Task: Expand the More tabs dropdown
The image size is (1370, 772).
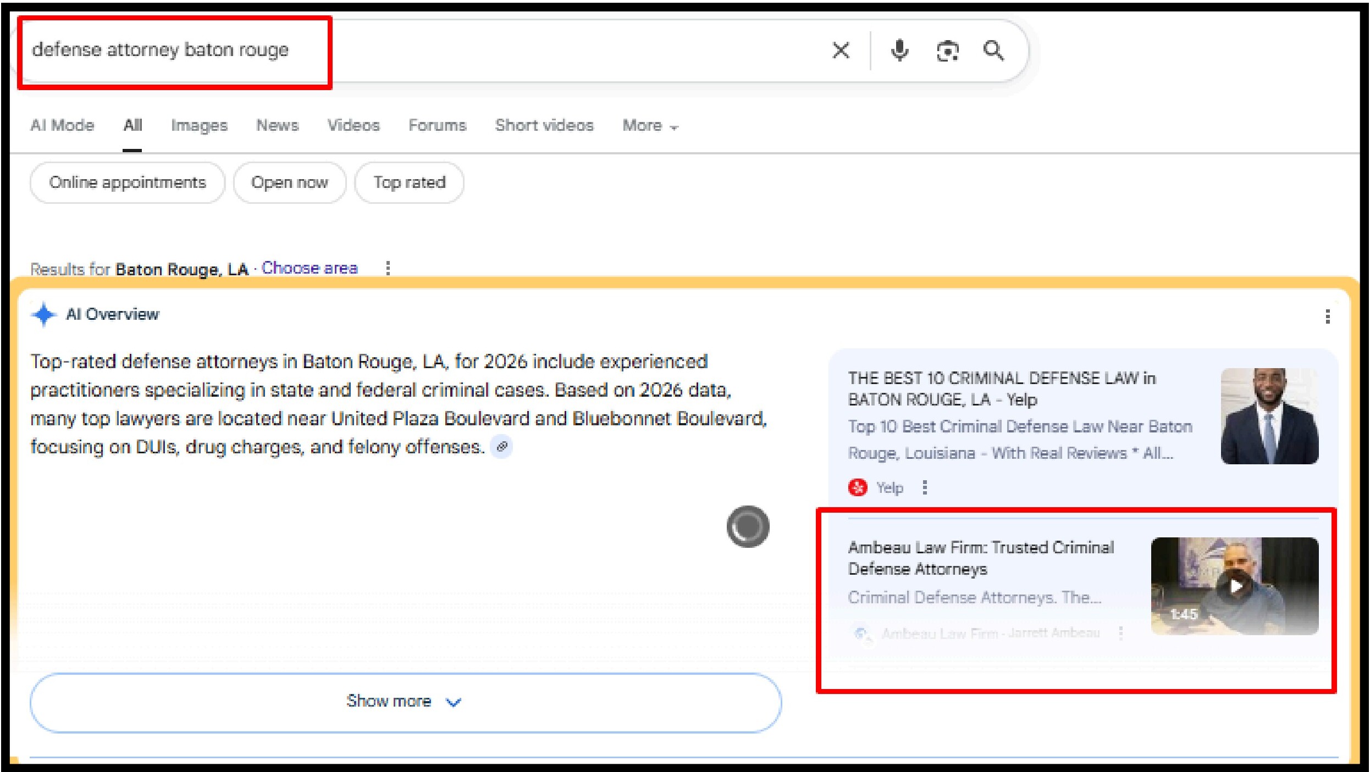Action: tap(650, 126)
